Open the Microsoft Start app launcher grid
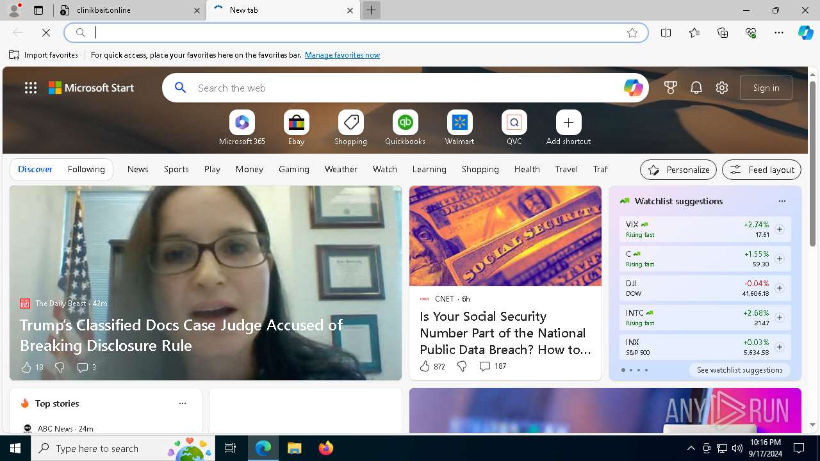Screen dimensions: 820x461 point(31,88)
